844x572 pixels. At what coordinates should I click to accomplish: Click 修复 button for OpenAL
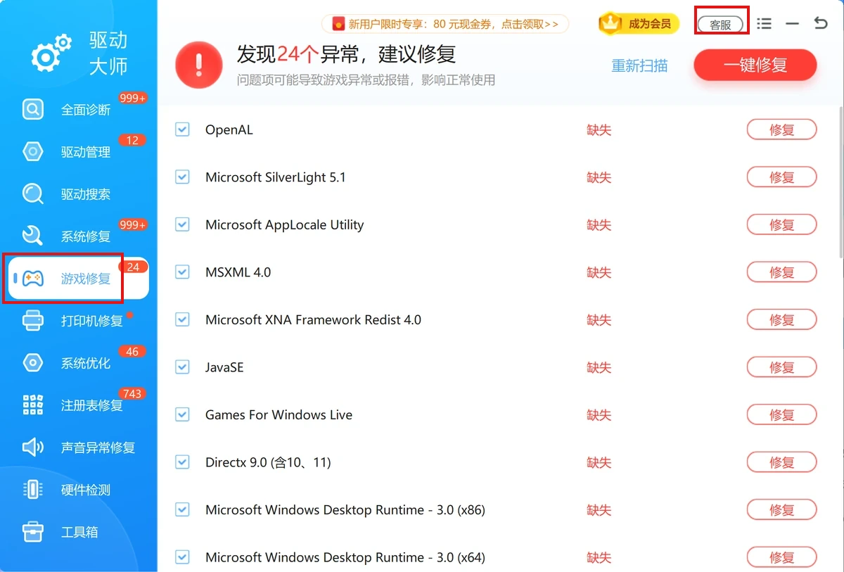(x=781, y=129)
